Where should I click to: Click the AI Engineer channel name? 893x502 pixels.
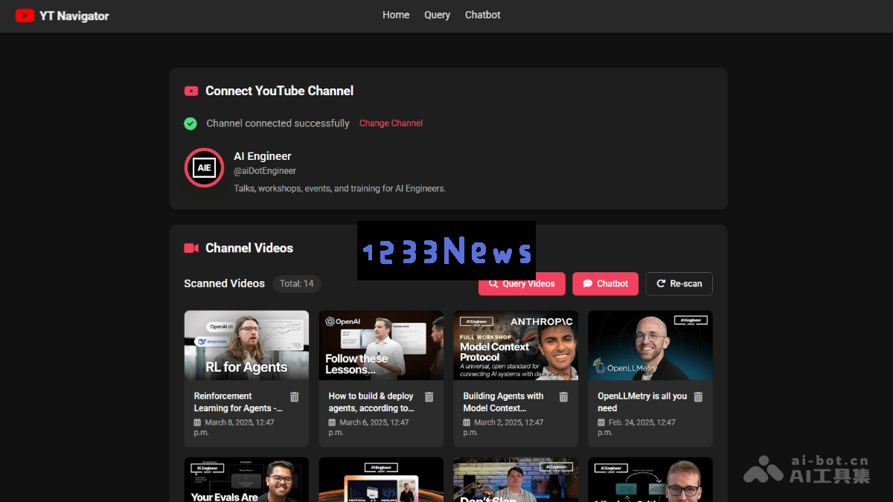263,156
